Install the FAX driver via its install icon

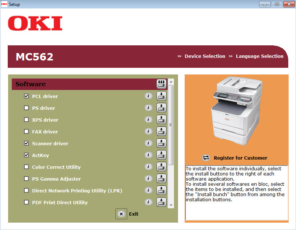click(x=161, y=131)
